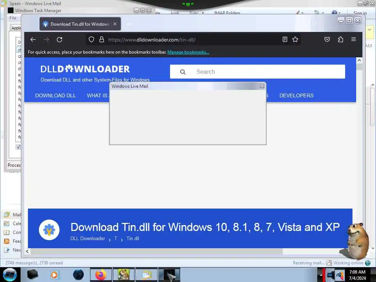Select the Download Tin.dll for Windows tab
The image size is (376, 282).
80,24
